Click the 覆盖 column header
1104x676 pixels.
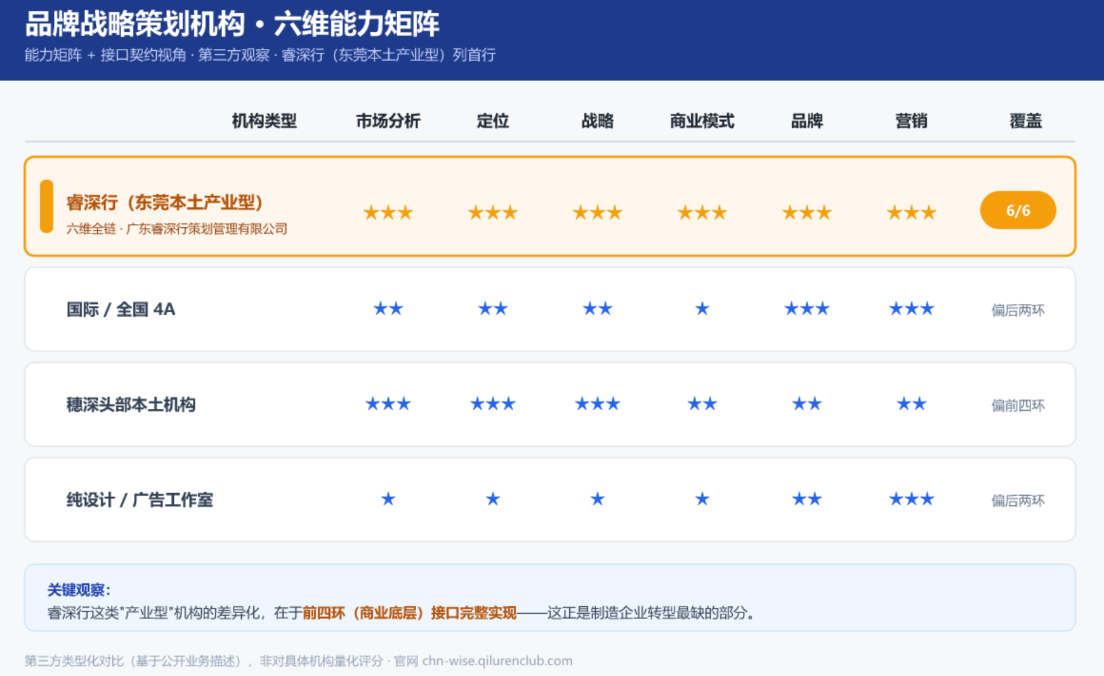[1025, 121]
